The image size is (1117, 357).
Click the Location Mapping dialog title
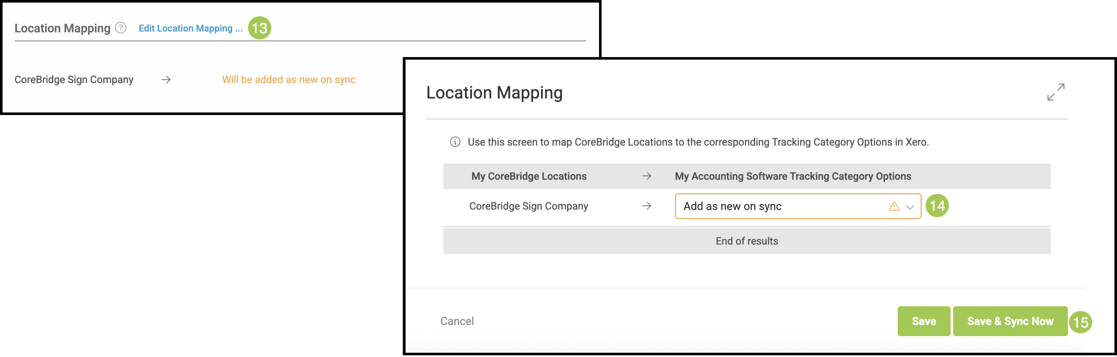point(495,92)
